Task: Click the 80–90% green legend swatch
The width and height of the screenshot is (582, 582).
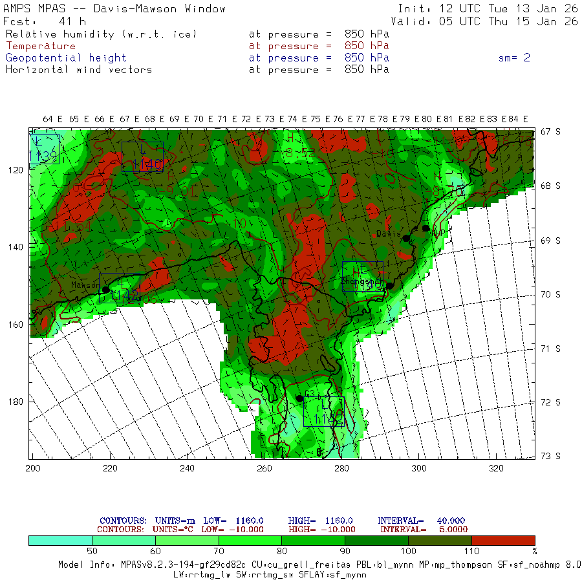Action: click(313, 541)
